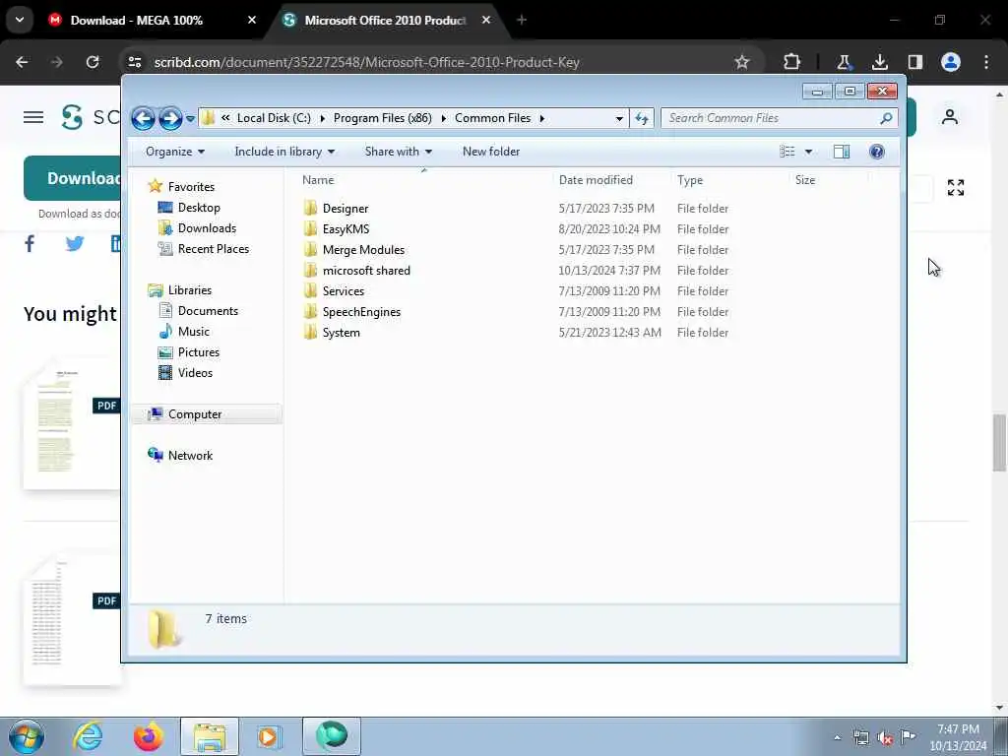
Task: Select the microsoft shared folder
Action: (x=366, y=271)
